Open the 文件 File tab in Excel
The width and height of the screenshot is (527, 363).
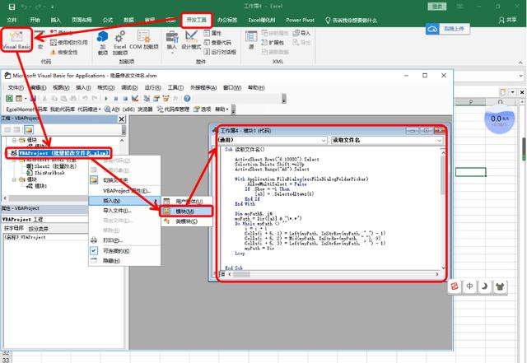(12, 20)
